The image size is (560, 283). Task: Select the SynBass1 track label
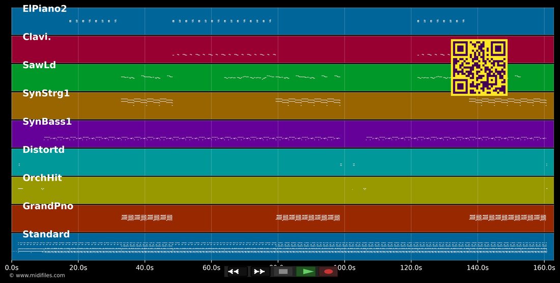47,122
